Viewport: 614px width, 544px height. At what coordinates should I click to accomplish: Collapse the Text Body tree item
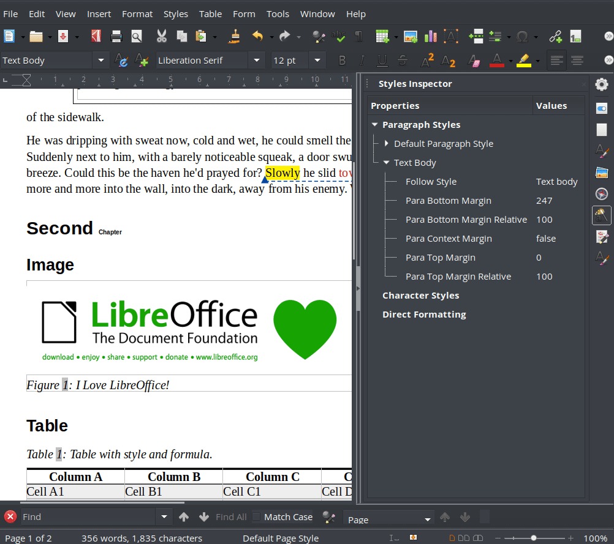[x=387, y=162]
